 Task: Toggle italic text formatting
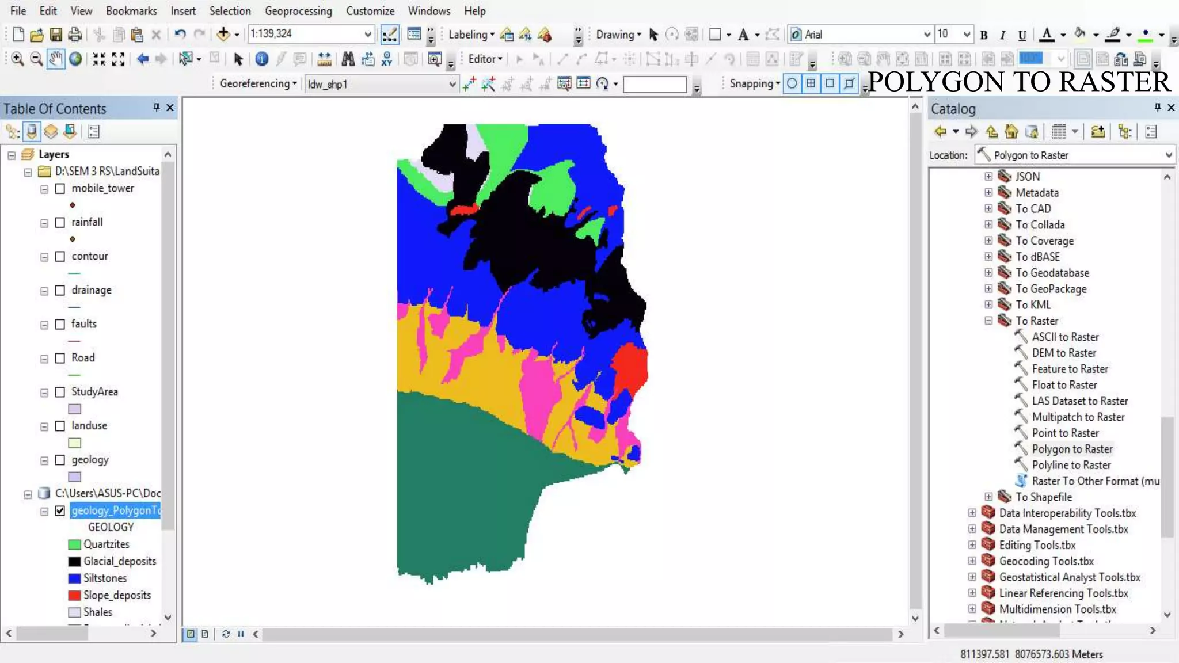(1003, 35)
